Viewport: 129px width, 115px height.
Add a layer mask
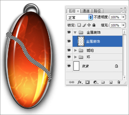[87, 82]
